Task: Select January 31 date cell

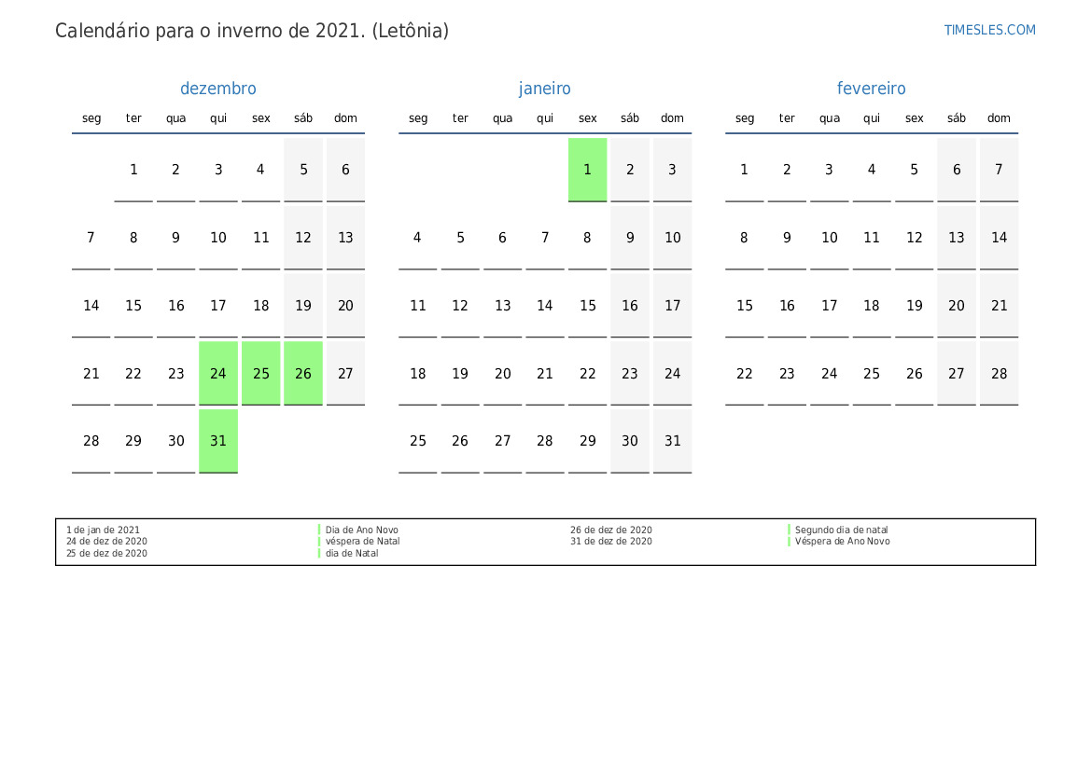Action: point(672,441)
